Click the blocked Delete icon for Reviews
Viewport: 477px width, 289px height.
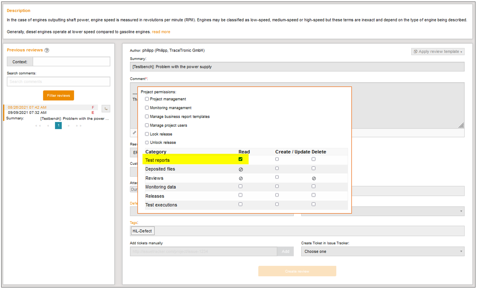click(314, 178)
